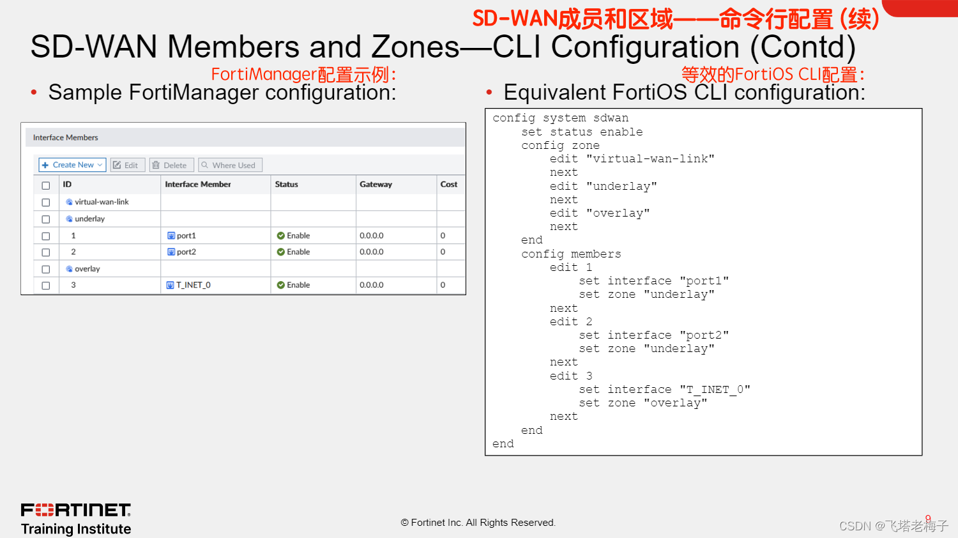Open the Create New dropdown arrow
This screenshot has height=538, width=958.
click(x=100, y=165)
